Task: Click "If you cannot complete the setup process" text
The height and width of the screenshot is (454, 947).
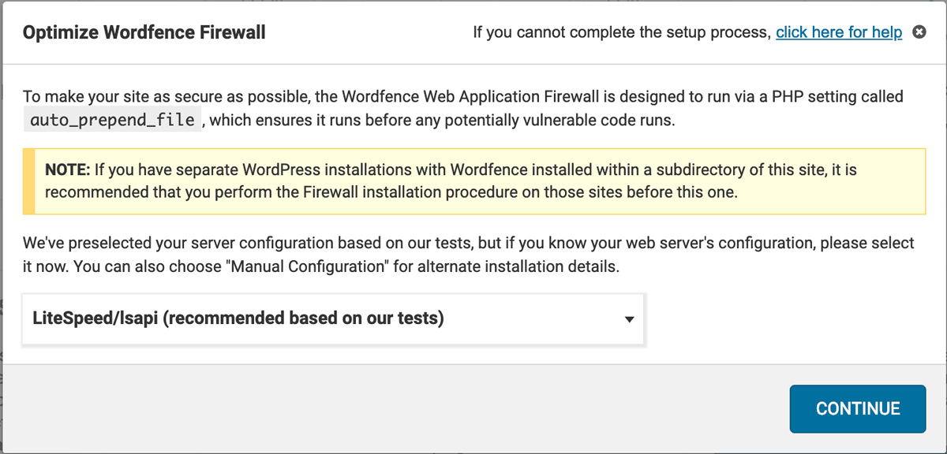Action: tap(622, 32)
